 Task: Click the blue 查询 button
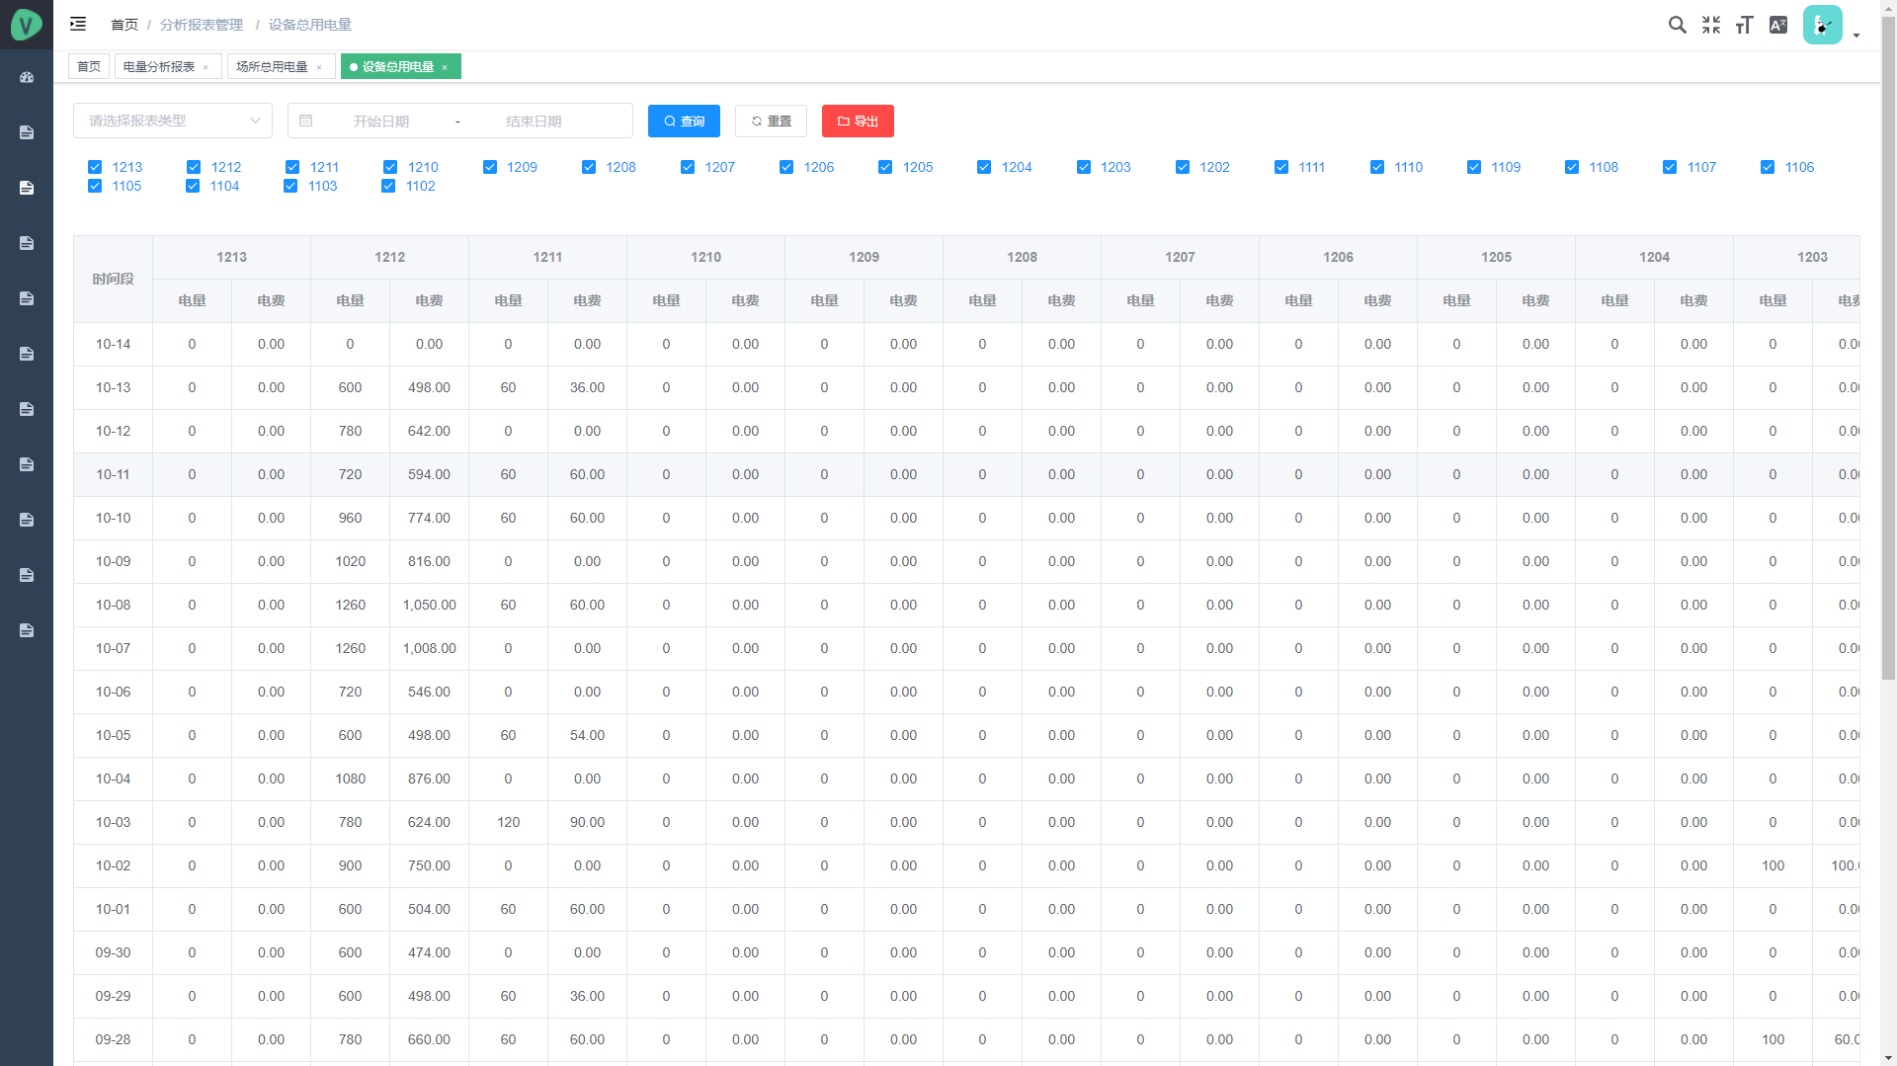(684, 121)
